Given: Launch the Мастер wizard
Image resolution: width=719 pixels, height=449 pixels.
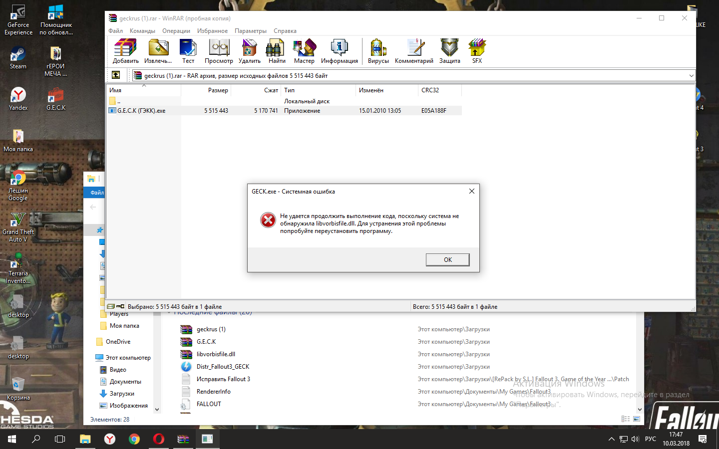Looking at the screenshot, I should click(x=304, y=51).
